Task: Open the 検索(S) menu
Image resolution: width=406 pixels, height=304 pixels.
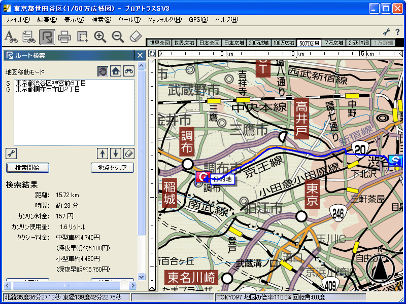Action: coord(101,20)
